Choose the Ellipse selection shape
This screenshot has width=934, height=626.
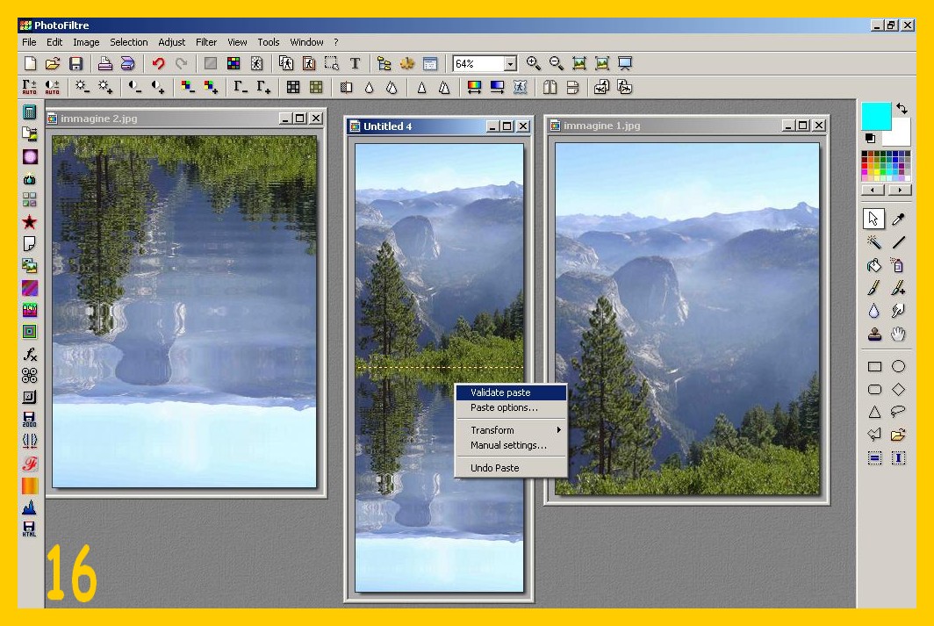(898, 367)
